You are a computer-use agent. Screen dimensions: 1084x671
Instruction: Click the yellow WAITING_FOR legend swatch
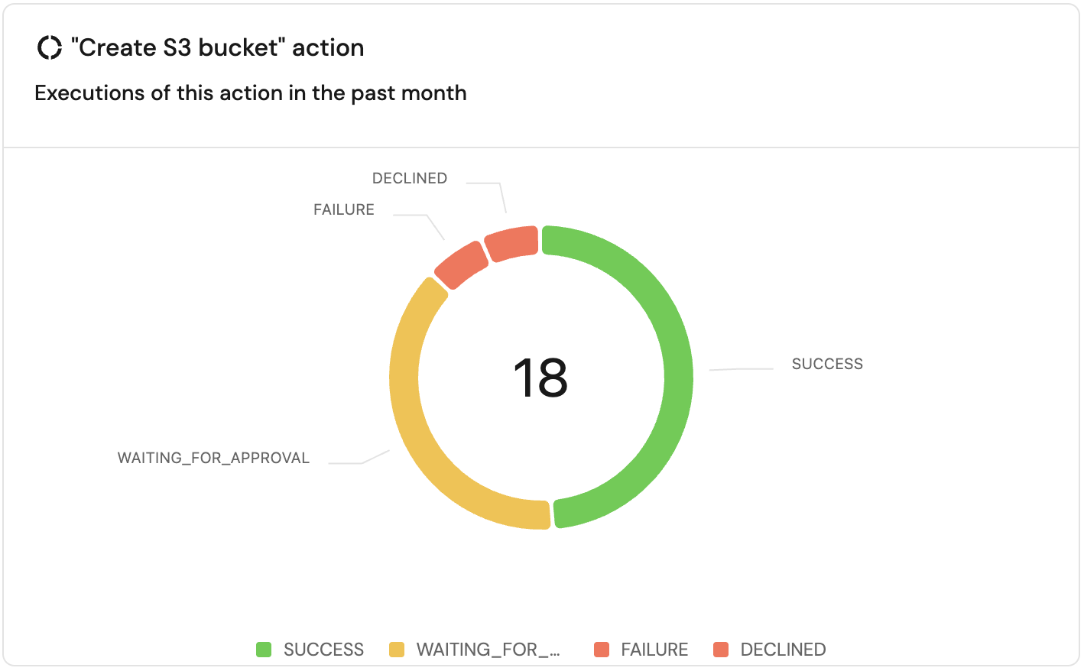[x=397, y=650]
